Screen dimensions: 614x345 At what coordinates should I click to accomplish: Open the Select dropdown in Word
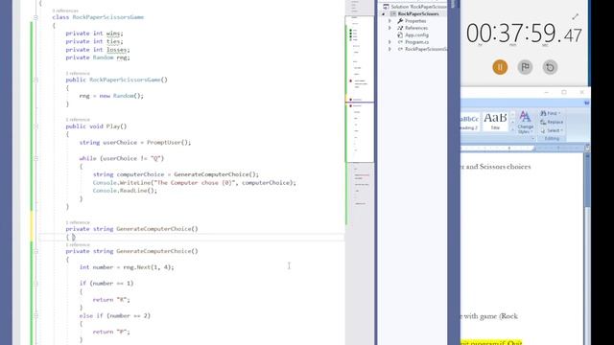[552, 130]
